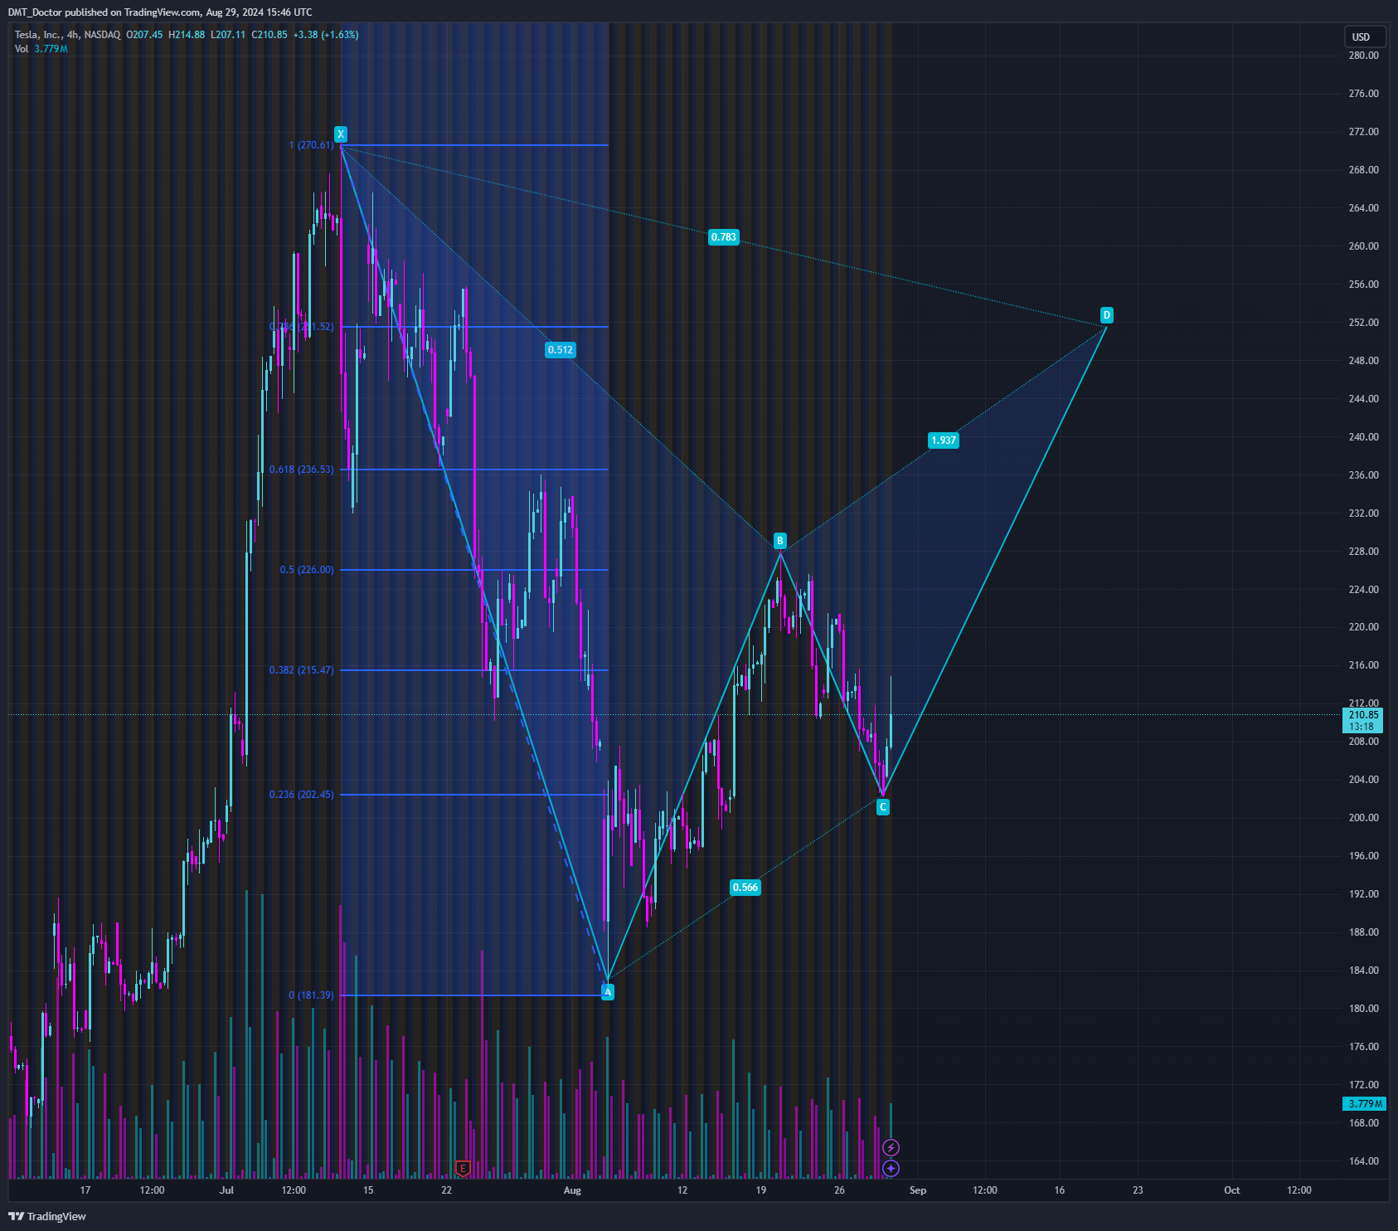
Task: Click the 0.236 (202.45) Fibonacci level label
Action: coord(302,795)
